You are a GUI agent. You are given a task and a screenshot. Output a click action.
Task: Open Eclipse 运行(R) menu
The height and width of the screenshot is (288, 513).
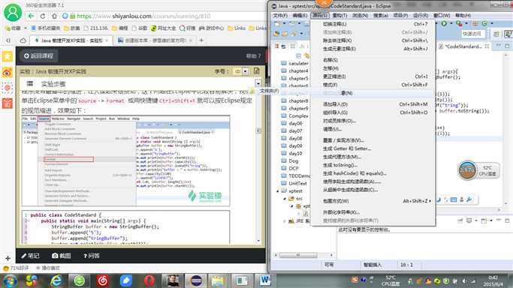[421, 15]
